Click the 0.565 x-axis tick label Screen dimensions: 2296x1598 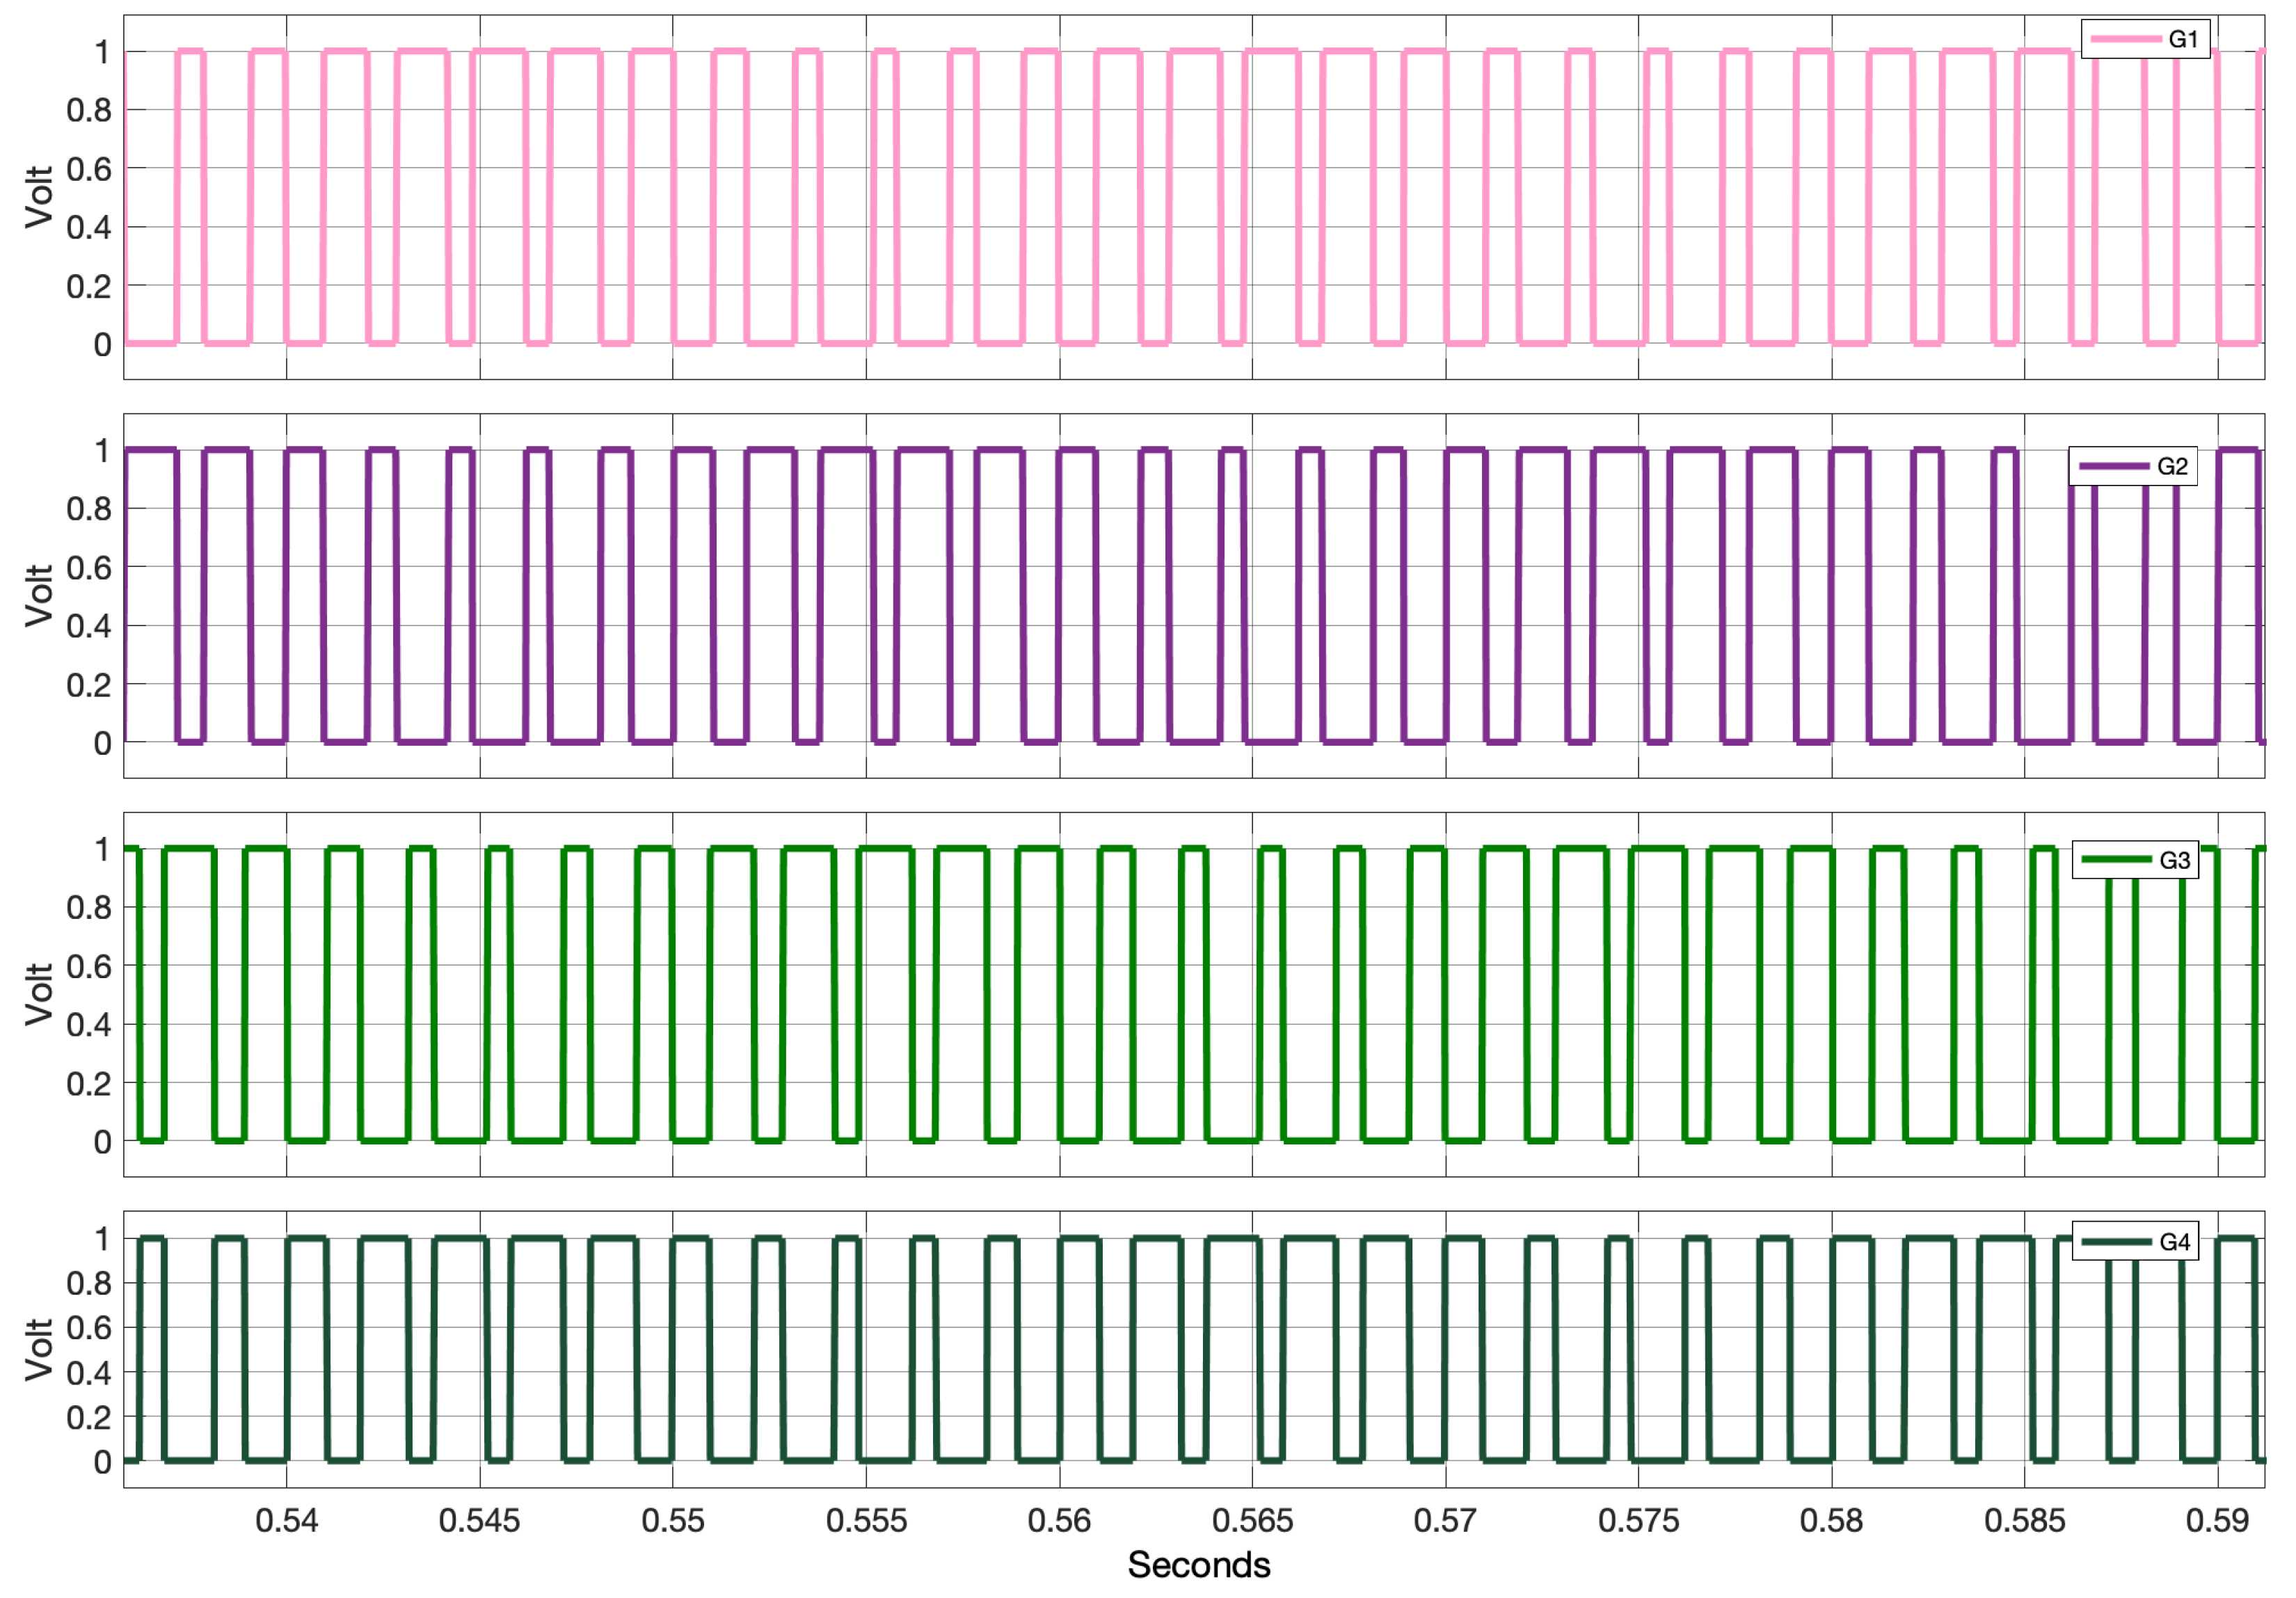[1252, 1521]
